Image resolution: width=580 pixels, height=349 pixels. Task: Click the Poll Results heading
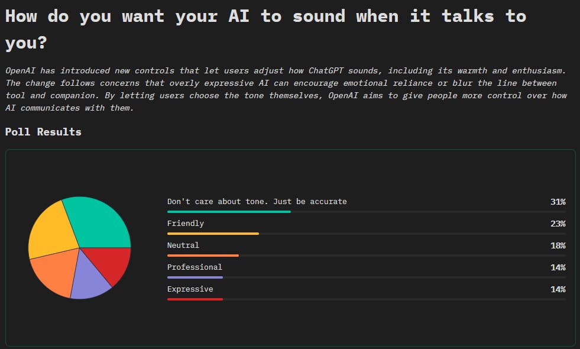[x=43, y=131]
